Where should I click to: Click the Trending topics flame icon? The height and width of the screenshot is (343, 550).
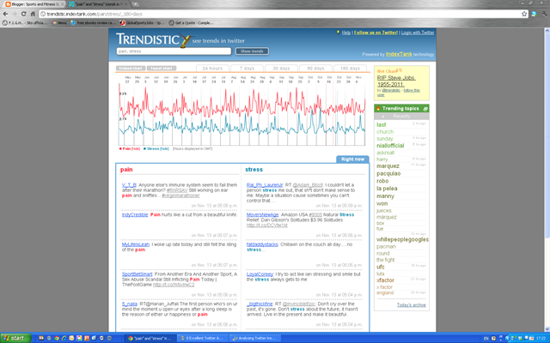click(378, 109)
